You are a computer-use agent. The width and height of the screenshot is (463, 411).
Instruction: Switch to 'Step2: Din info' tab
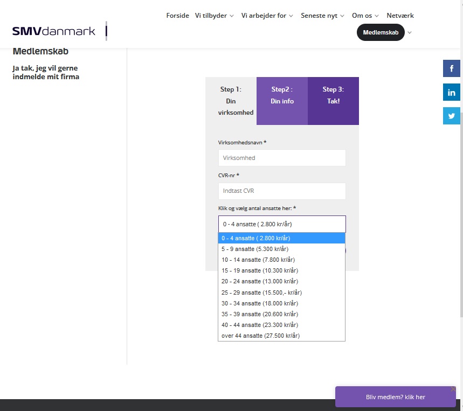tap(282, 95)
